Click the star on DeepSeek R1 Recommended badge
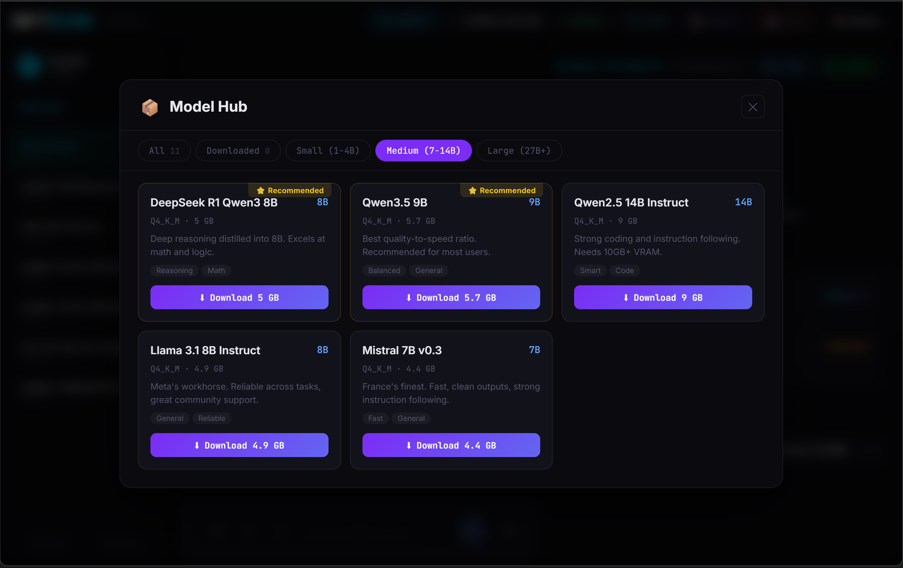The height and width of the screenshot is (568, 903). [x=260, y=190]
